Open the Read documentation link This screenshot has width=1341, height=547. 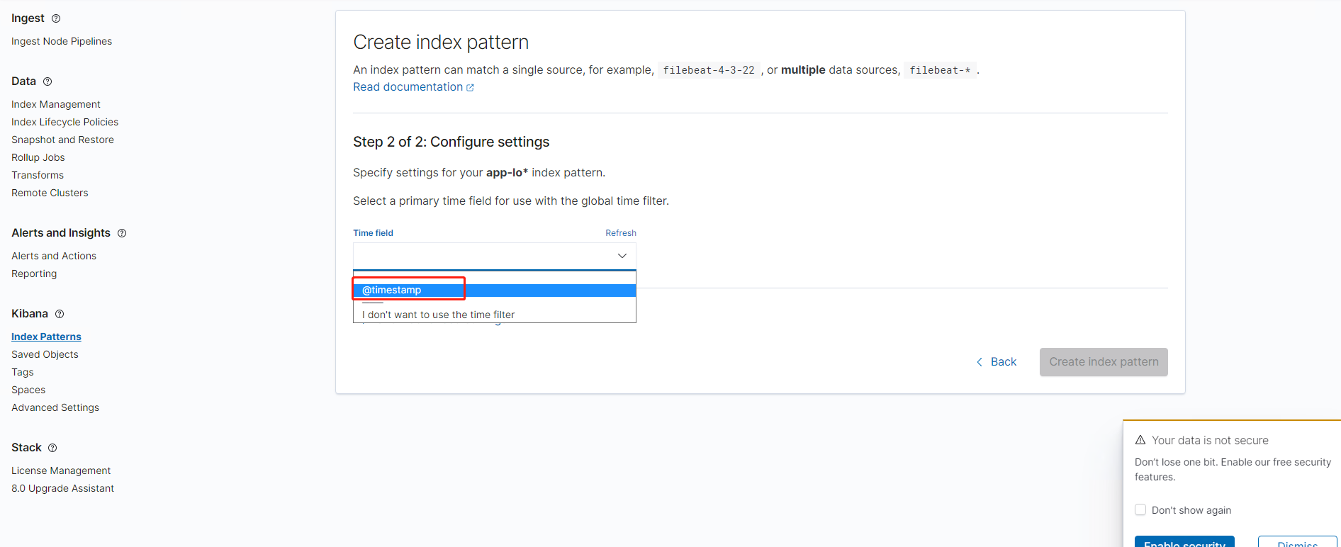[408, 87]
